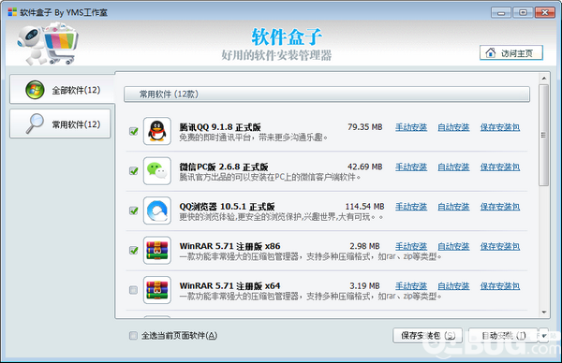Image resolution: width=562 pixels, height=363 pixels.
Task: Select the WinRAR 5.71 注册版 x64 title
Action: point(229,286)
